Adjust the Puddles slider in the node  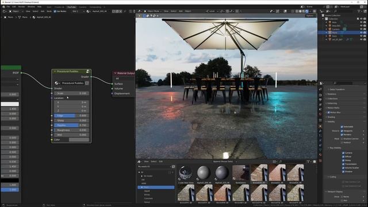[71, 125]
